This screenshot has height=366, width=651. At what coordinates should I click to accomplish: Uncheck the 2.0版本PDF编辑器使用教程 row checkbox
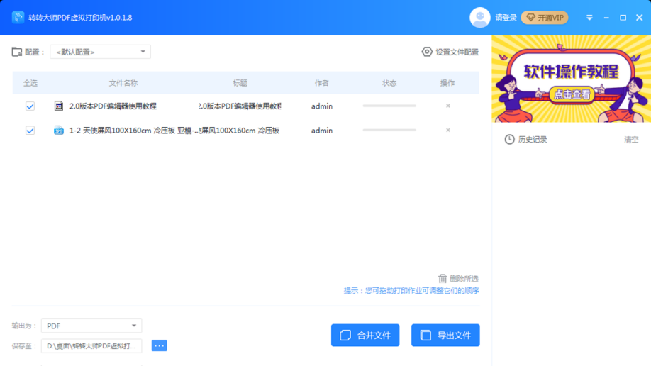pos(30,106)
